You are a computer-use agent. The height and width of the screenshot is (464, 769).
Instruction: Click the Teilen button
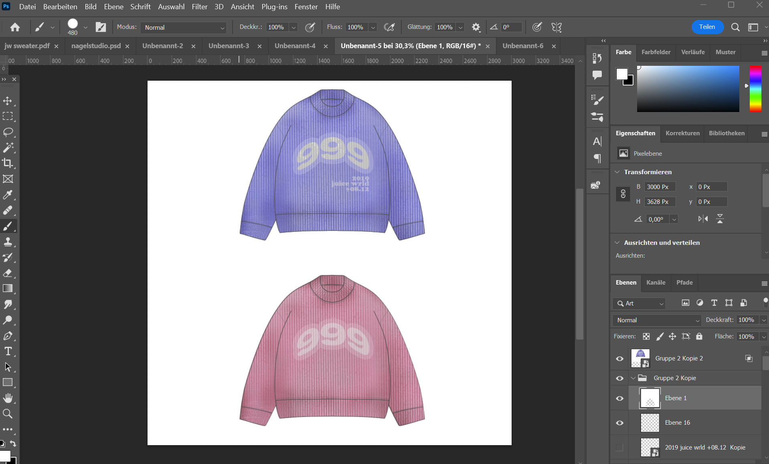coord(707,27)
